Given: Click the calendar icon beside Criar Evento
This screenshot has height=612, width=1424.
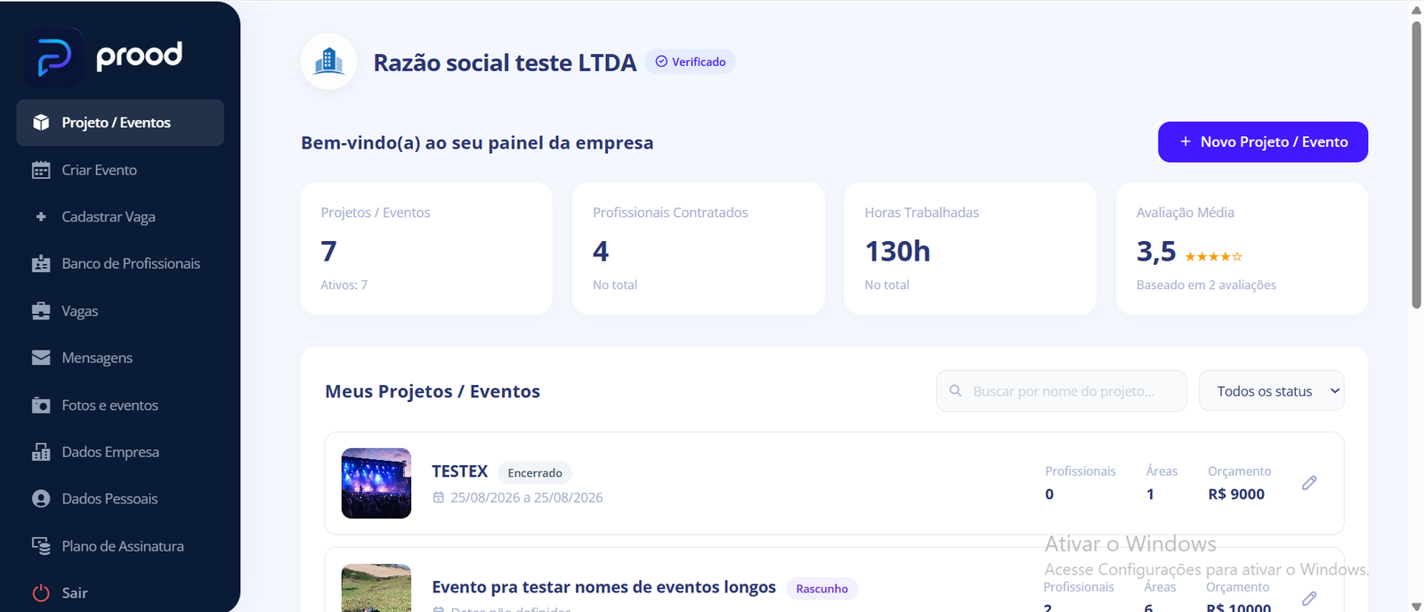Looking at the screenshot, I should [x=41, y=170].
